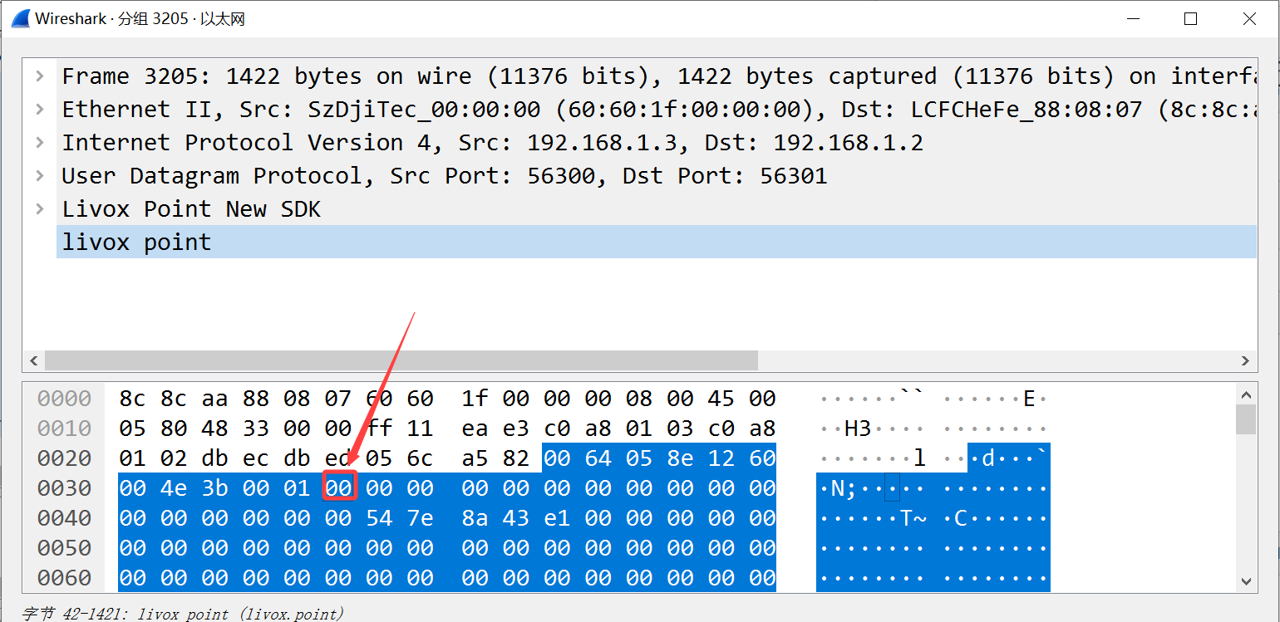Click the hex pane vertical scrollbar thumb
The width and height of the screenshot is (1280, 622).
[x=1245, y=419]
